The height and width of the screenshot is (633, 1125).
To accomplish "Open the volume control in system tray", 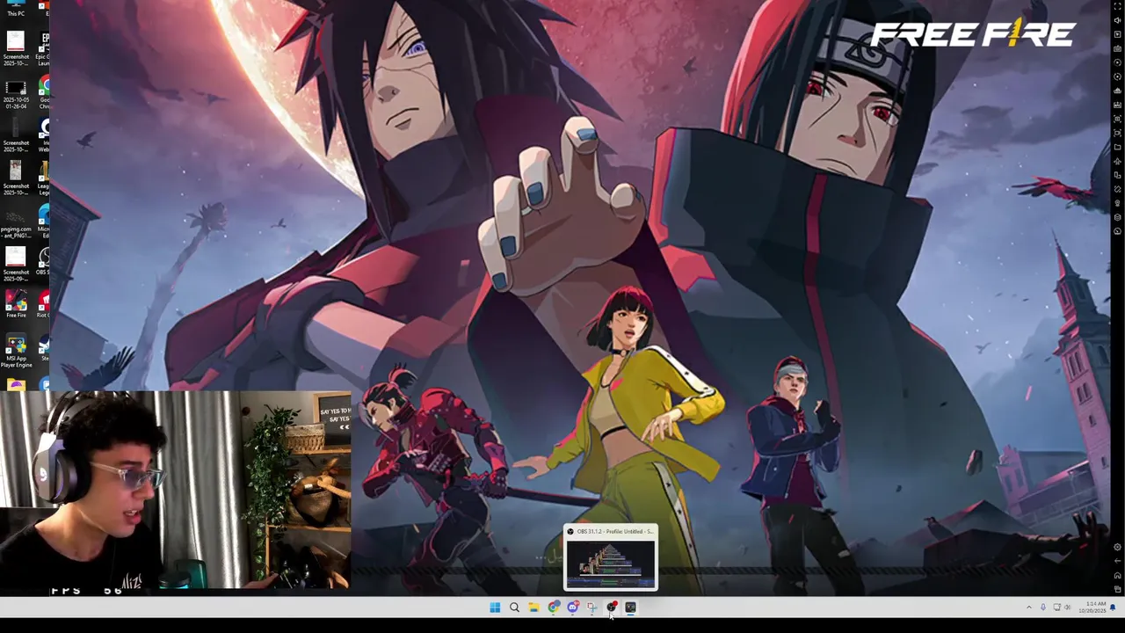I will pos(1068,607).
